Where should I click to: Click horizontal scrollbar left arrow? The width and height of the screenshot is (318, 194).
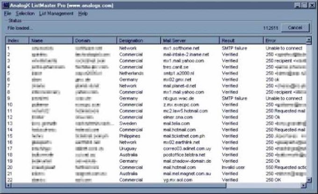(x=8, y=185)
